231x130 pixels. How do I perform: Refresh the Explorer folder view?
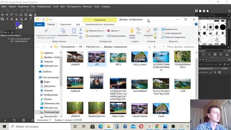pos(154,47)
